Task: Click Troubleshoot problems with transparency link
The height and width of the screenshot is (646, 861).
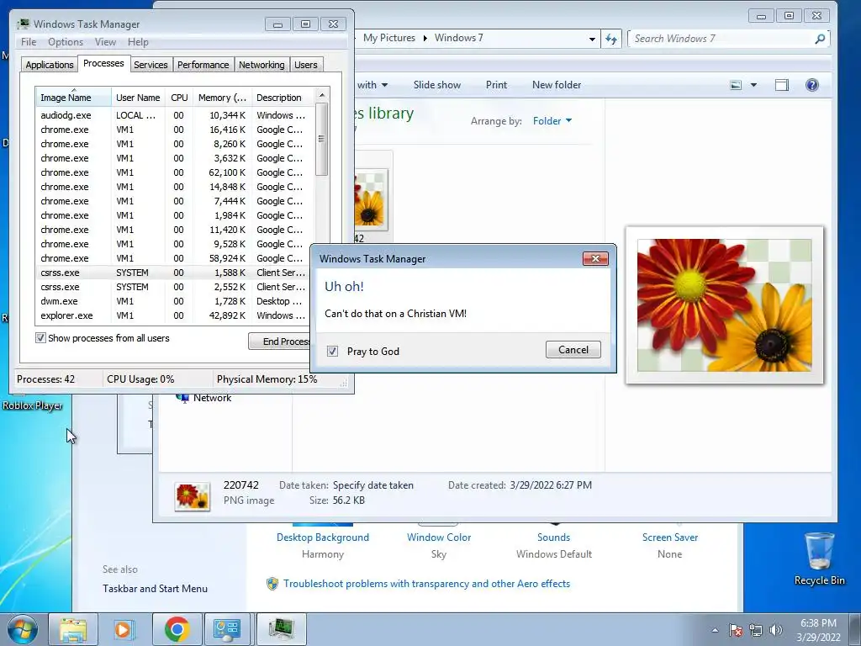Action: click(x=426, y=584)
